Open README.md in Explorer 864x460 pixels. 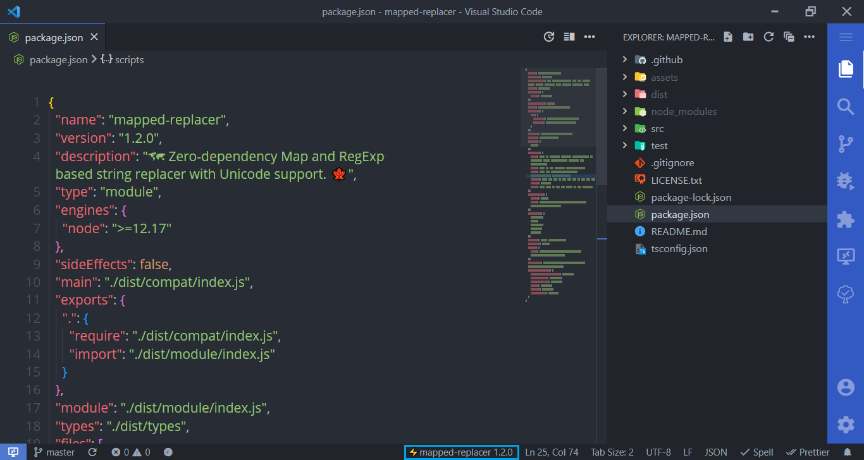coord(717,231)
